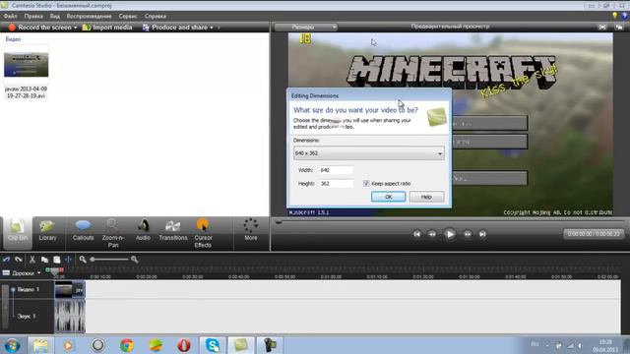Click Import media button

[x=107, y=28]
